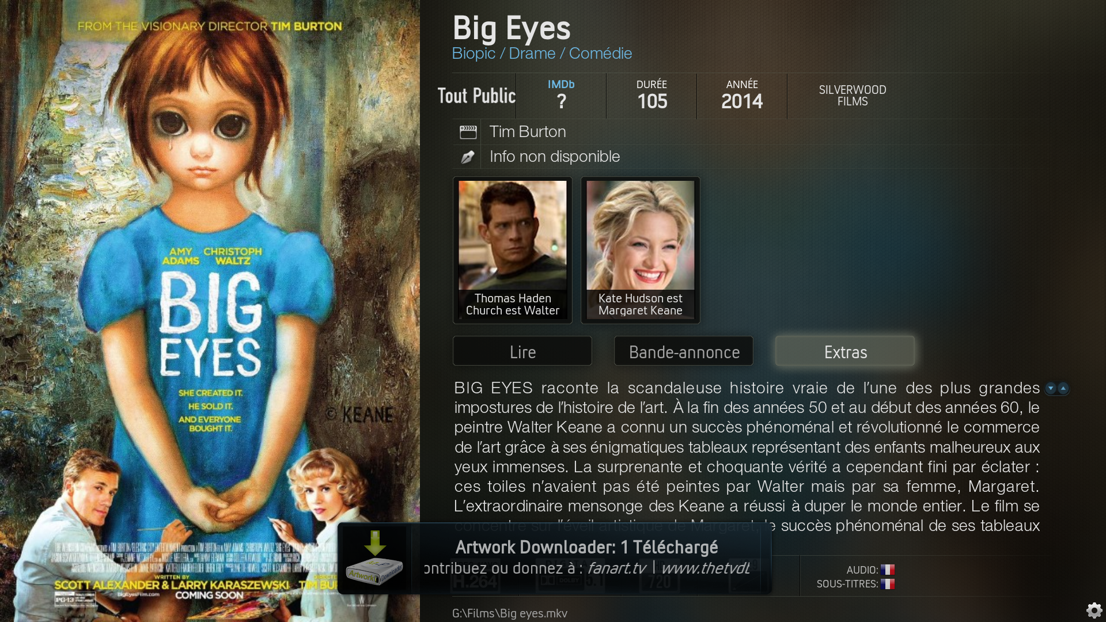
Task: Select Thomas Haden Church cast thumbnail
Action: coord(513,250)
